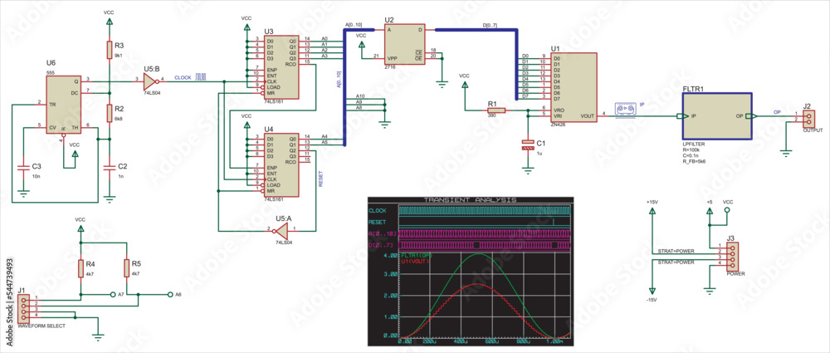The width and height of the screenshot is (830, 353).
Task: Click the ground symbol under C1
Action: 527,170
